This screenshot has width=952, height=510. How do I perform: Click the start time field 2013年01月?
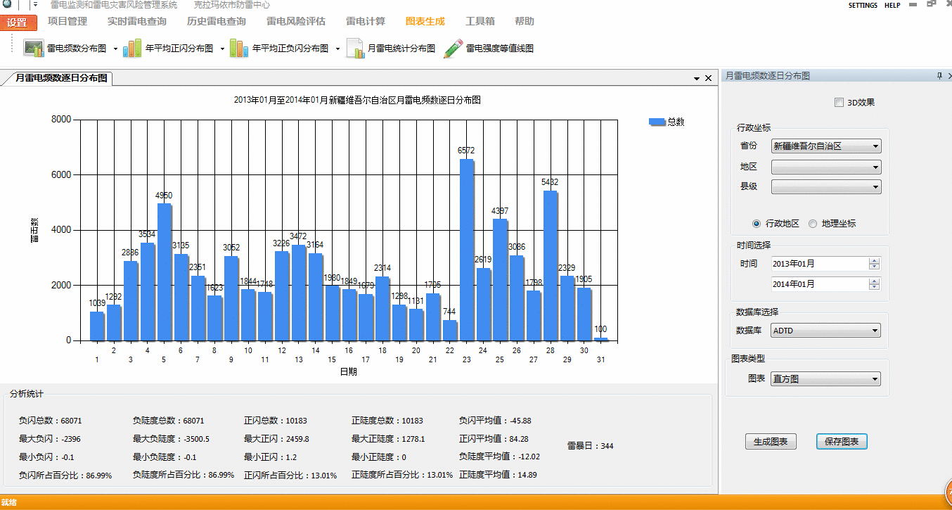click(x=819, y=264)
